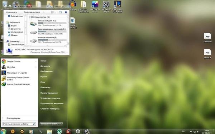This screenshot has height=134, width=215.
Task: Open Игры from the Start menu
Action: [x=43, y=82]
